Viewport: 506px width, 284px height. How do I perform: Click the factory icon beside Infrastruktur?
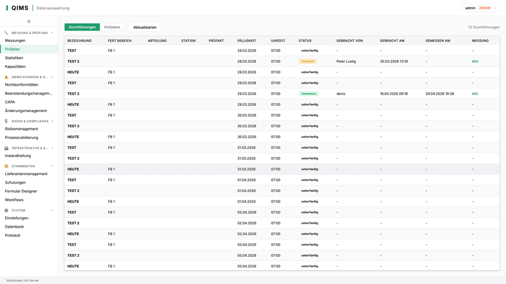(6, 148)
